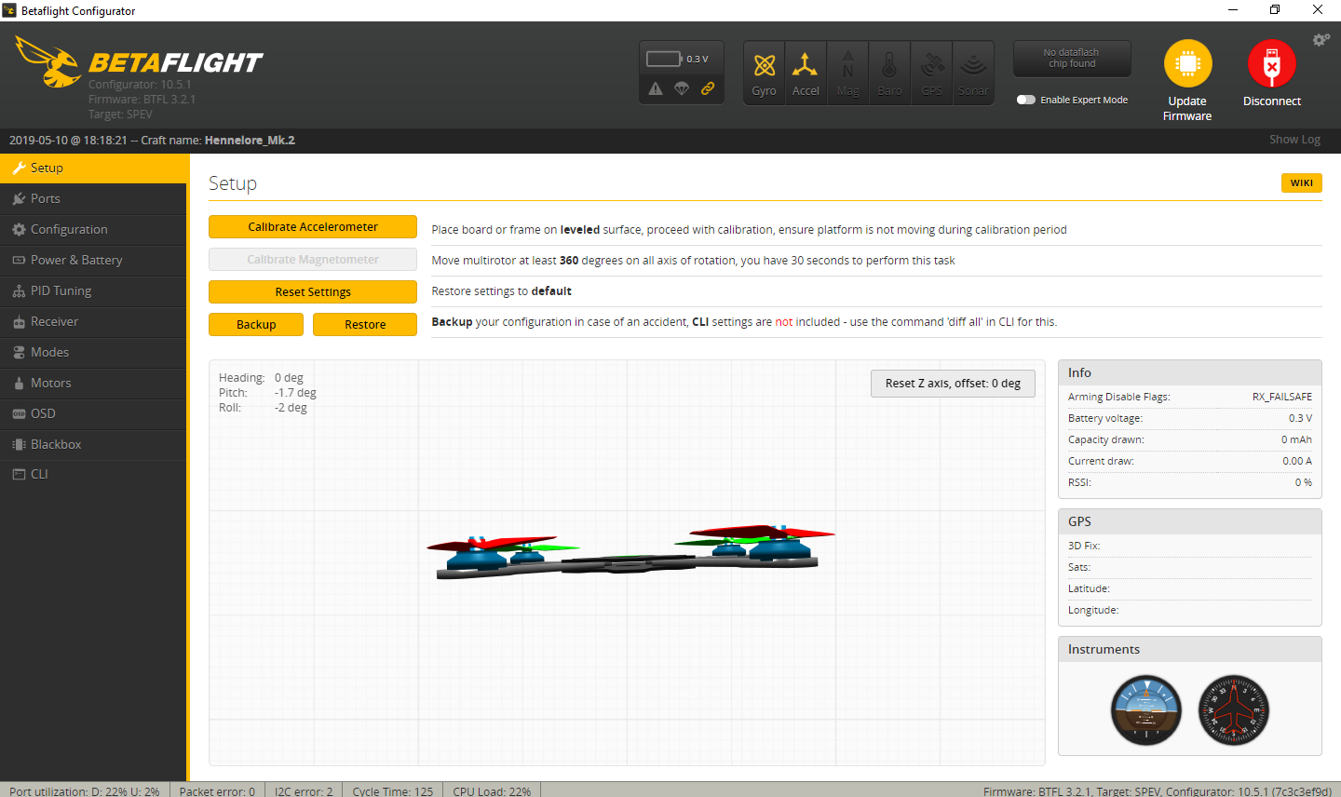Open the WIKI link
Image resolution: width=1341 pixels, height=797 pixels.
(x=1302, y=182)
